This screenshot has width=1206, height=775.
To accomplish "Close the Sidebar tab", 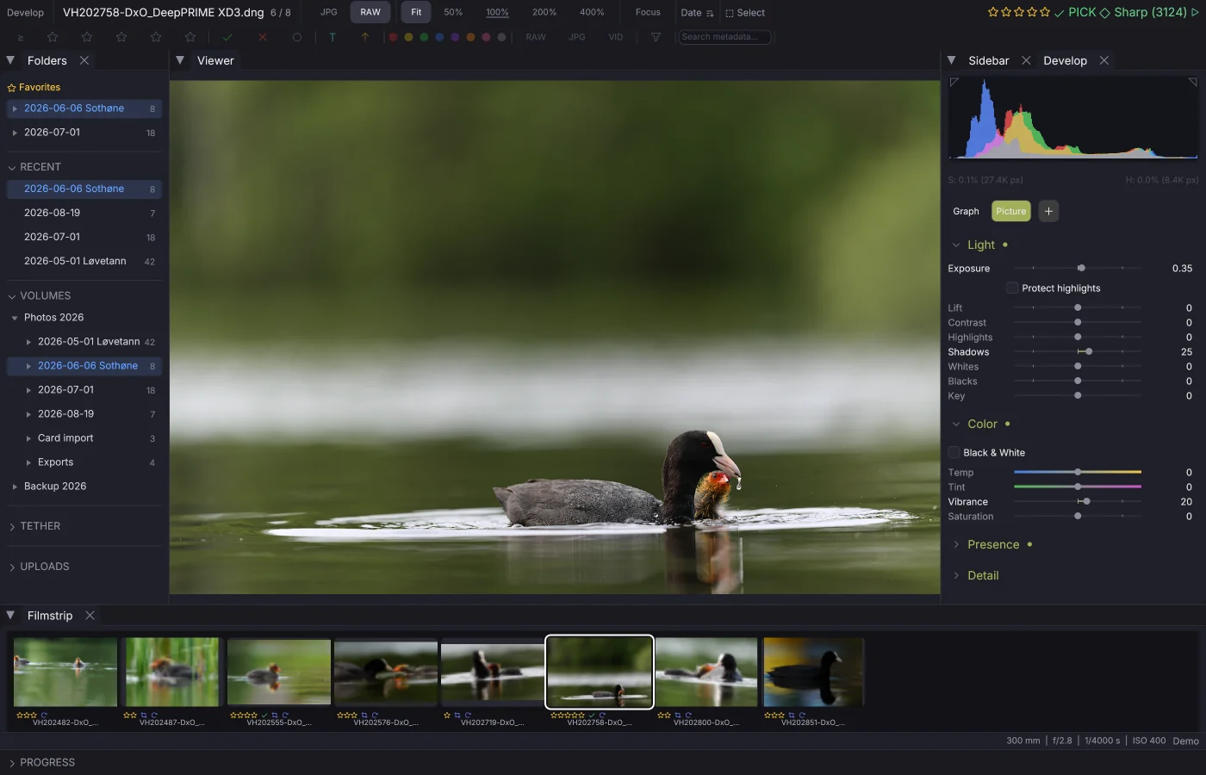I will [1026, 60].
